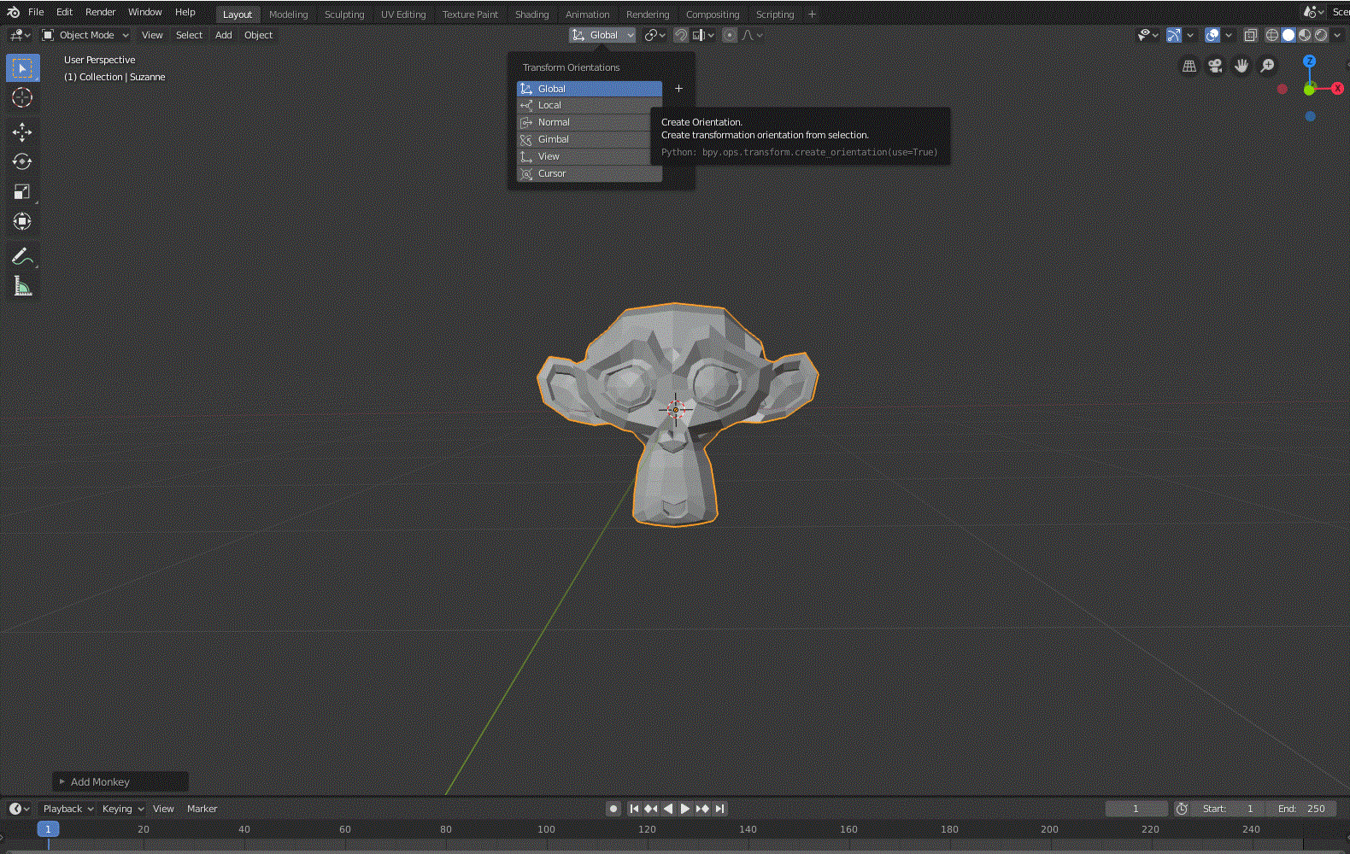The width and height of the screenshot is (1350, 854).
Task: Toggle proportional editing
Action: [x=729, y=35]
